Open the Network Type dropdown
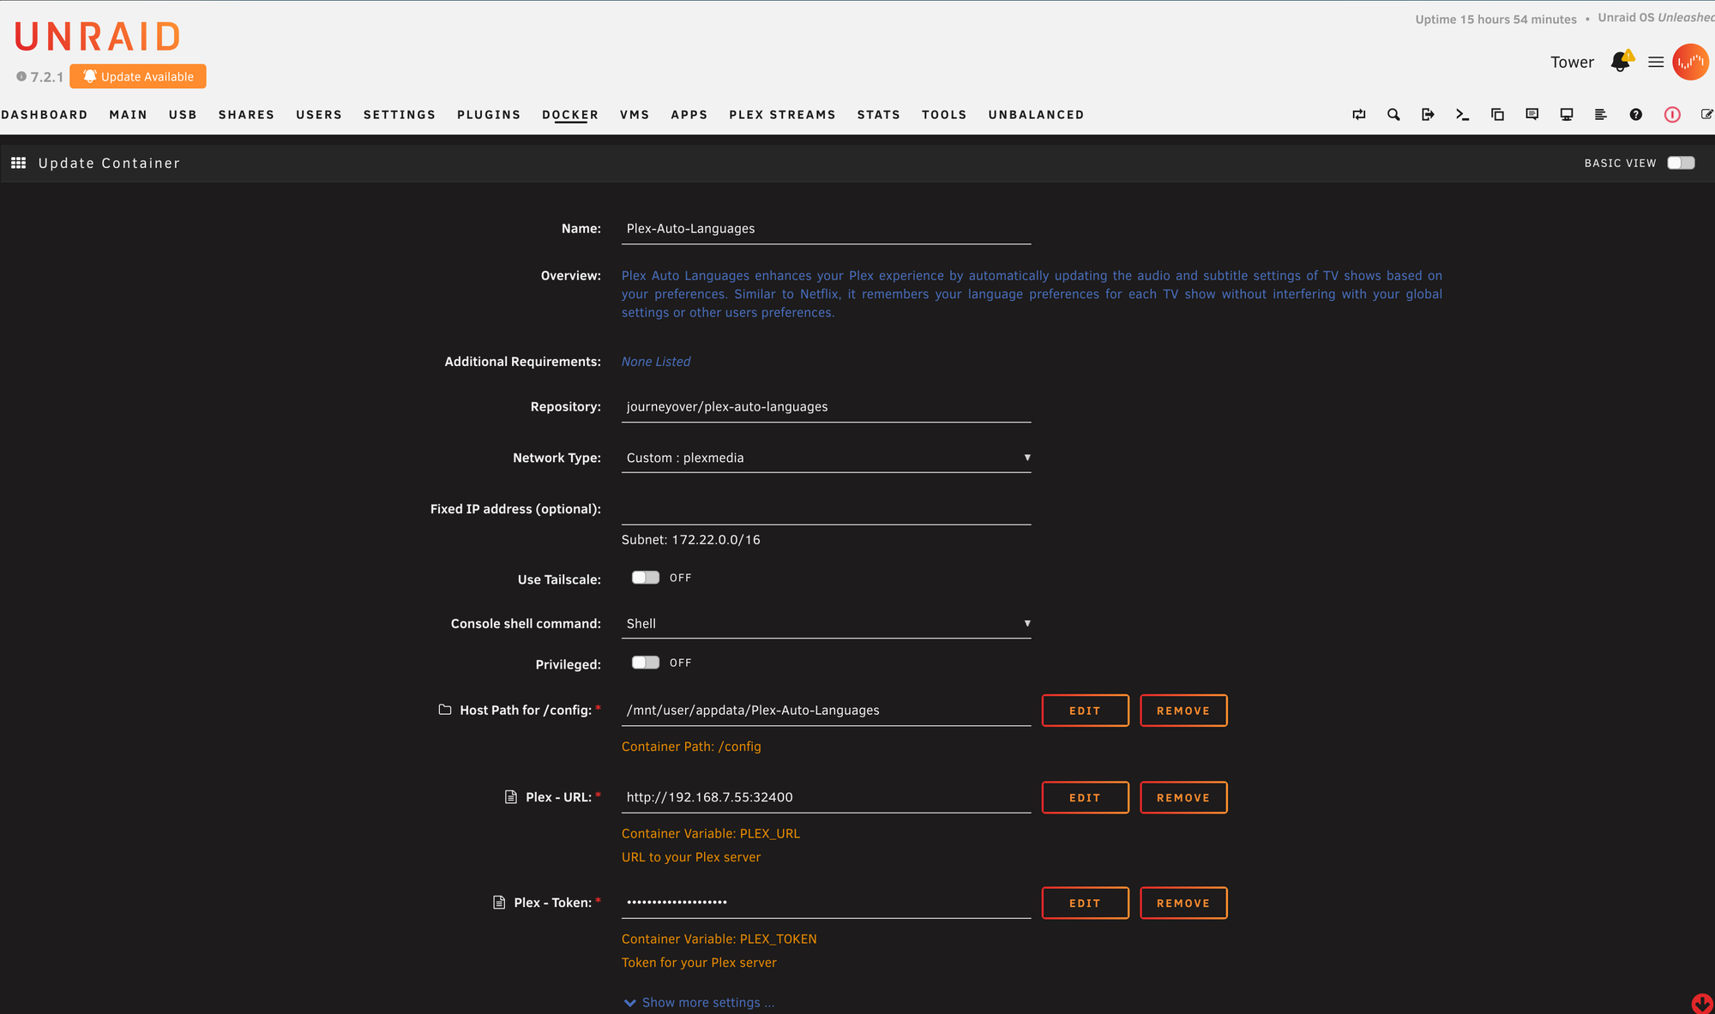This screenshot has height=1014, width=1715. point(826,458)
